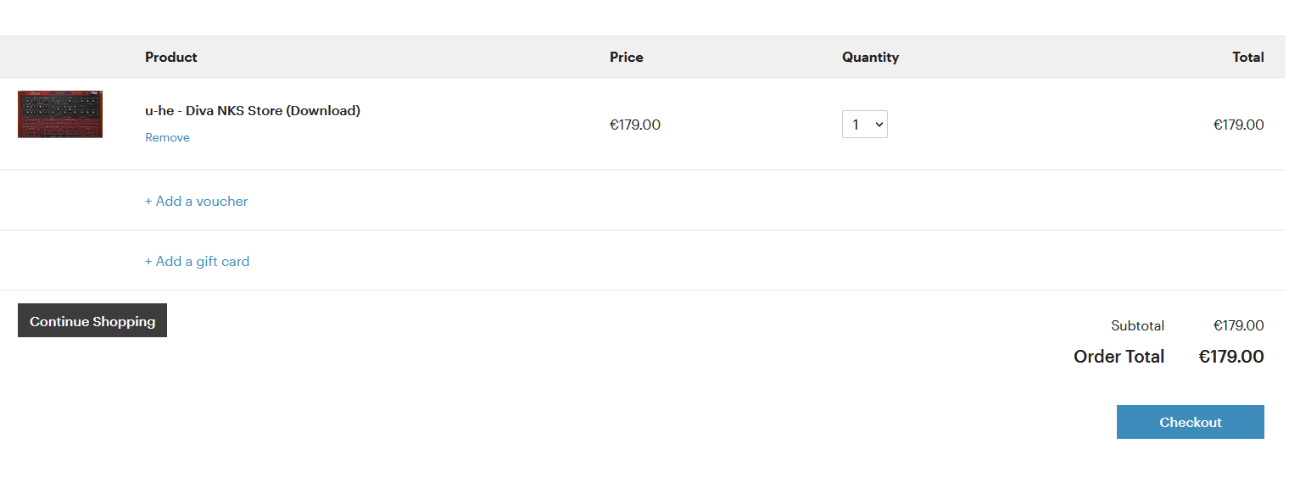This screenshot has width=1300, height=477.
Task: Click the Add a voucher text
Action: pos(202,202)
